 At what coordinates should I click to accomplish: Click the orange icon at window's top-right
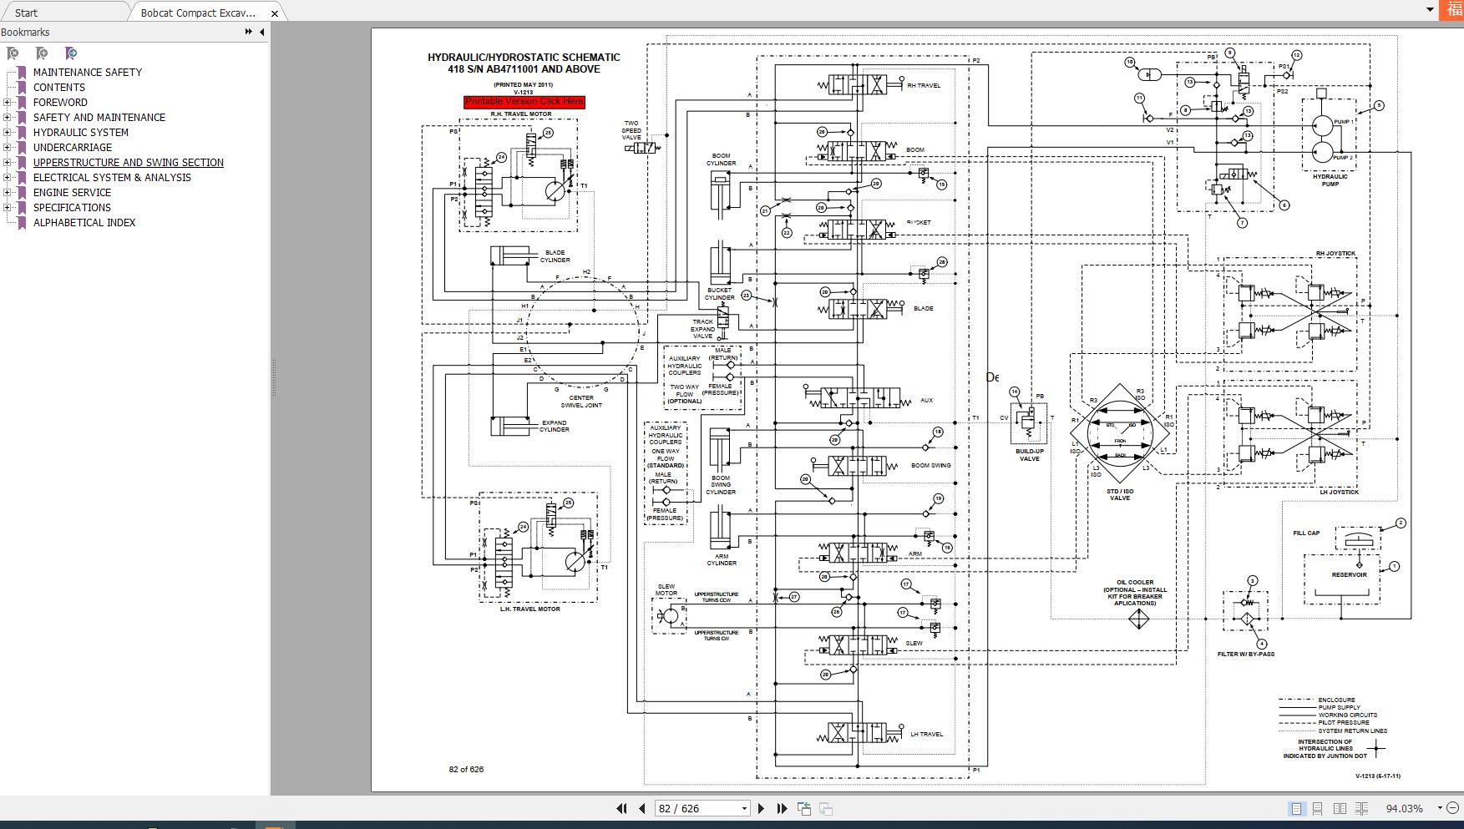[x=1453, y=8]
